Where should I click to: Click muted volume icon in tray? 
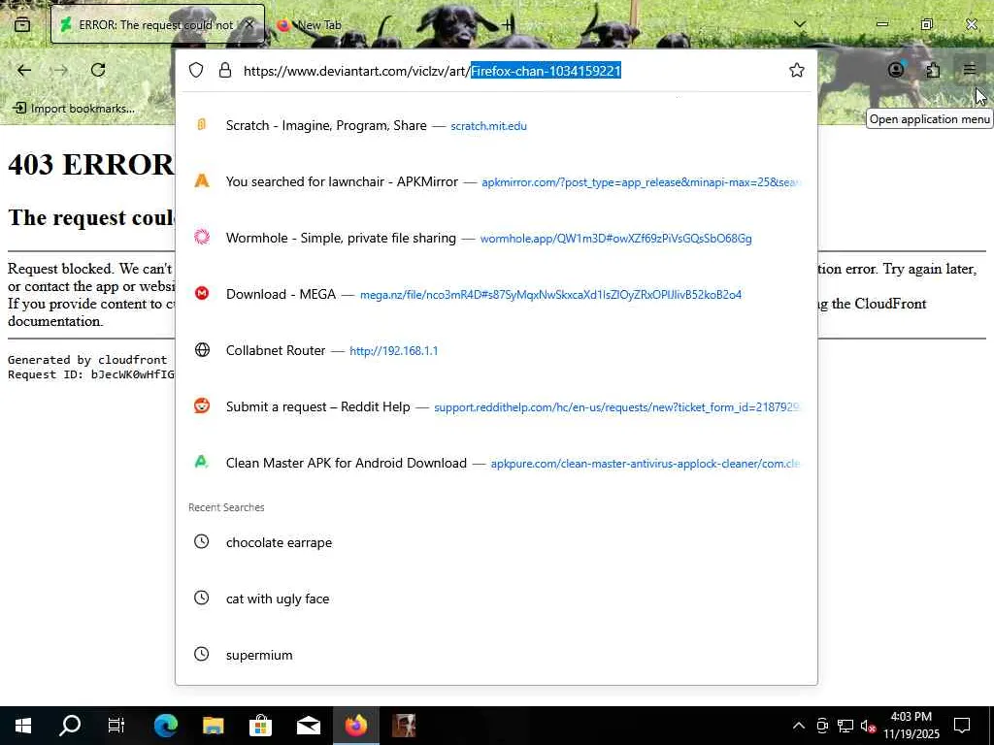click(x=869, y=726)
